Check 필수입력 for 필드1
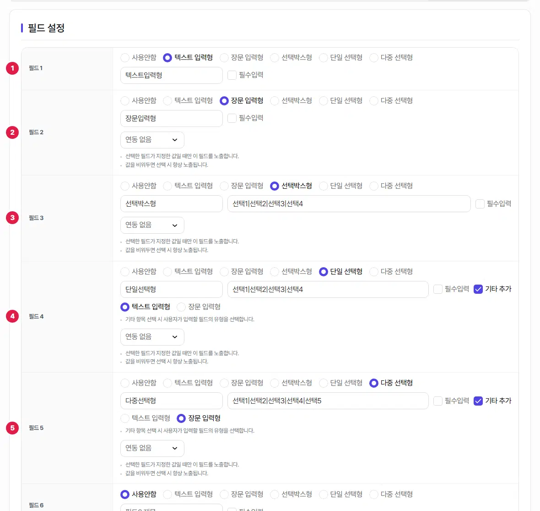The height and width of the screenshot is (511, 540). click(232, 75)
